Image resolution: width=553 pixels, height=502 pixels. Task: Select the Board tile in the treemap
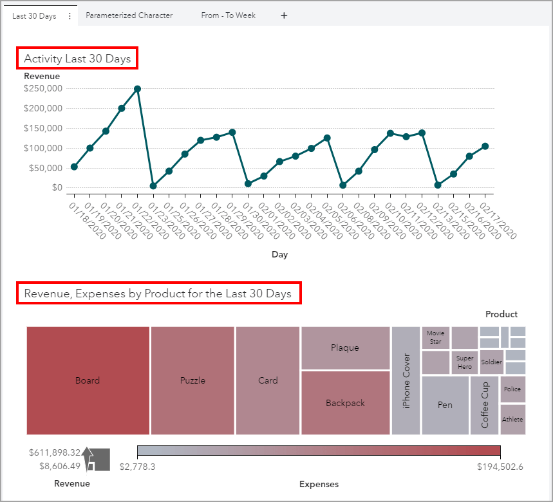click(88, 380)
